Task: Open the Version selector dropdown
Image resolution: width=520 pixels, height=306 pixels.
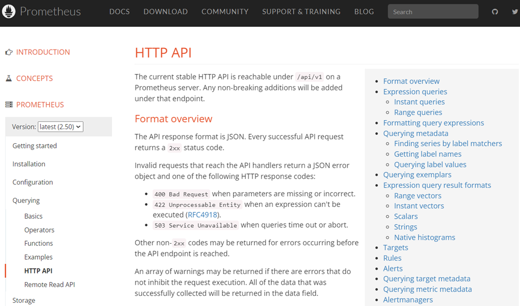Action: pyautogui.click(x=60, y=127)
